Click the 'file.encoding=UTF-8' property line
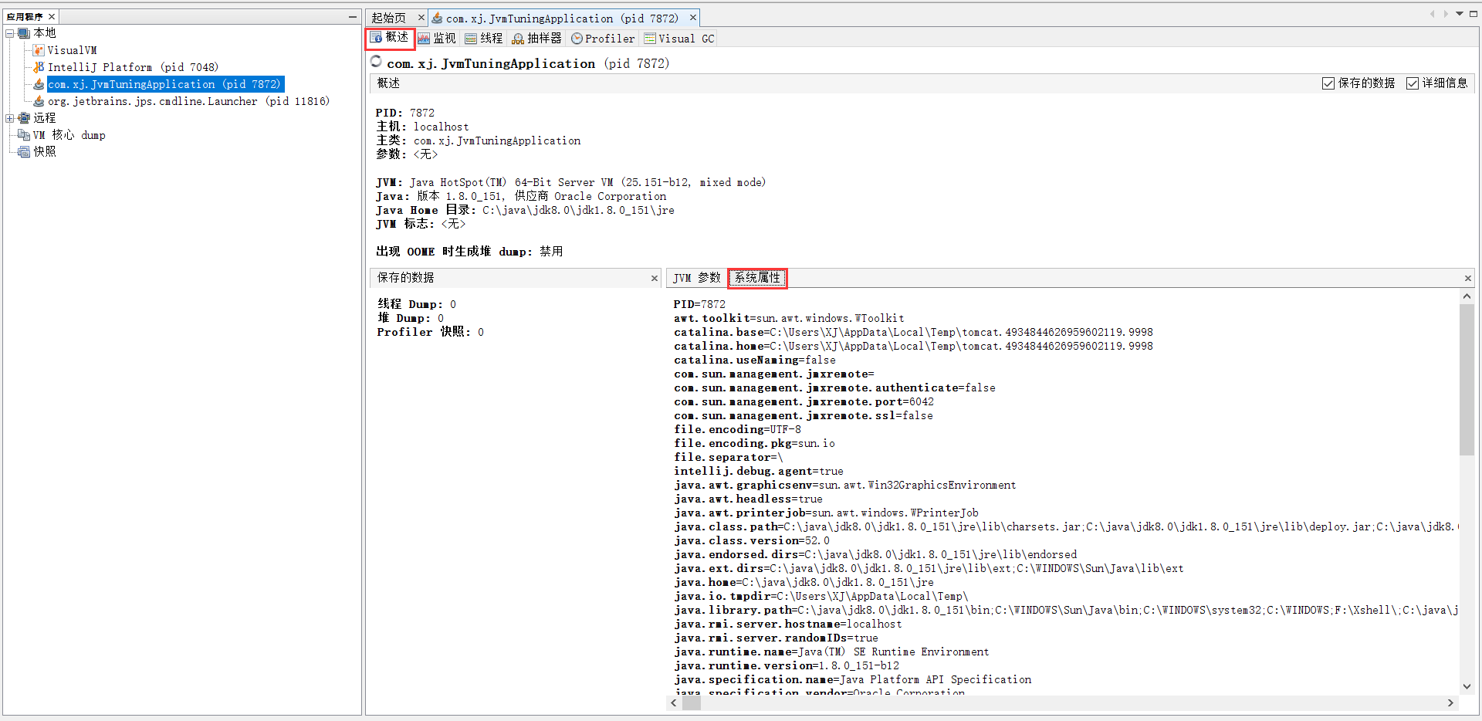 737,429
